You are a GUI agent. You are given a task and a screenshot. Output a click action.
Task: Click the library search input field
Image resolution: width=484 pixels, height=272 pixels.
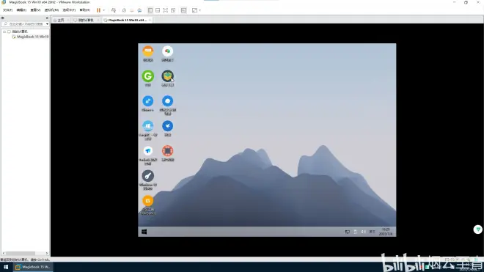23,23
